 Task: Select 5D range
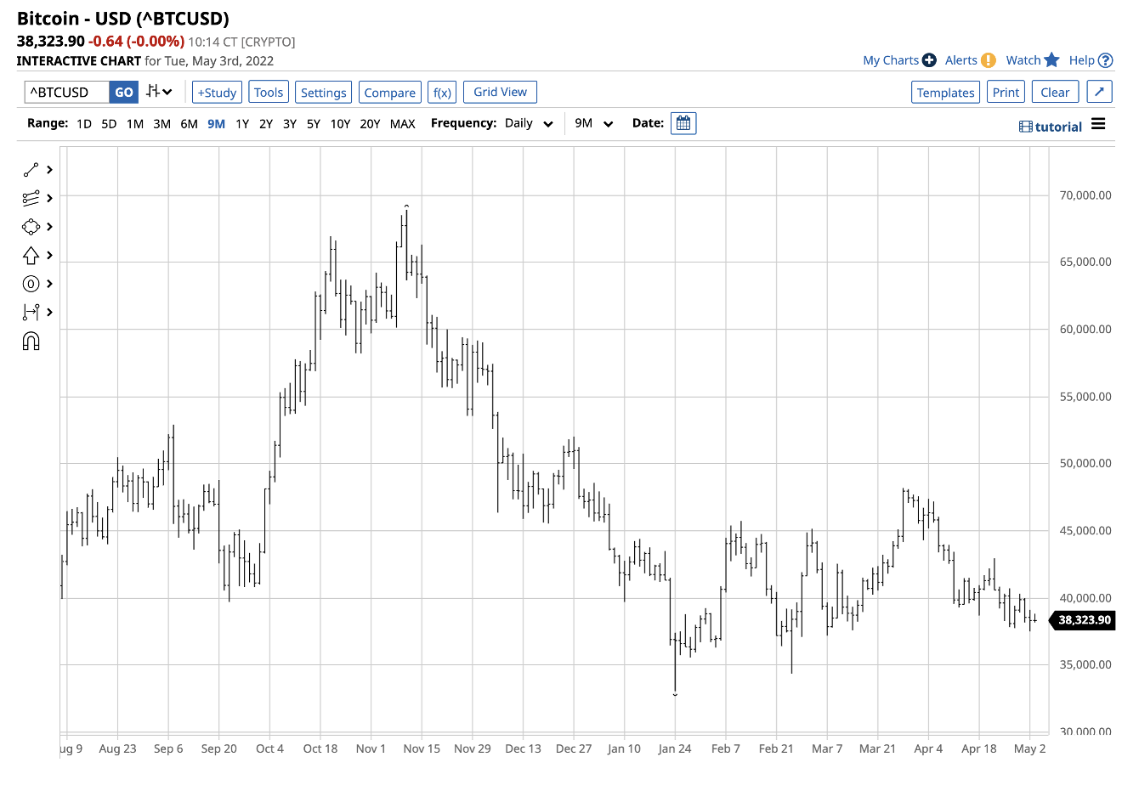pyautogui.click(x=109, y=124)
